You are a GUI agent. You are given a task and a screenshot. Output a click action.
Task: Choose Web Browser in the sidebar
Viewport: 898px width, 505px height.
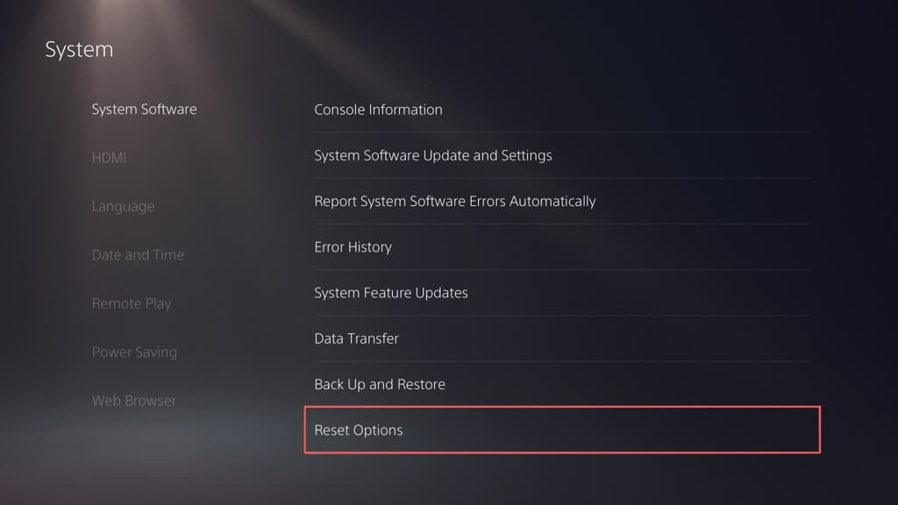click(133, 401)
